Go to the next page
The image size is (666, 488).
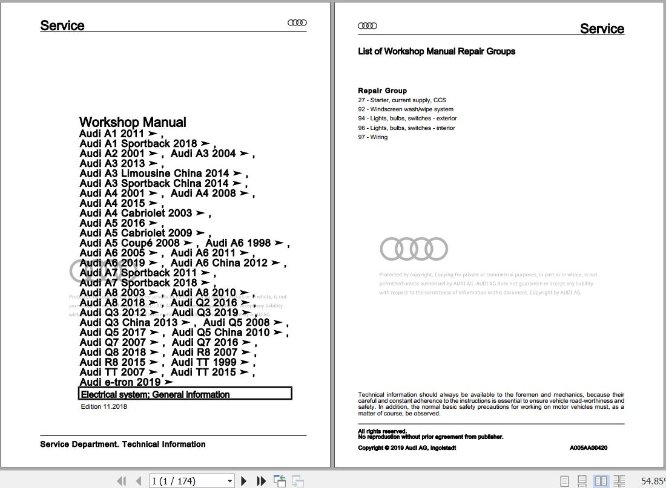pyautogui.click(x=244, y=481)
